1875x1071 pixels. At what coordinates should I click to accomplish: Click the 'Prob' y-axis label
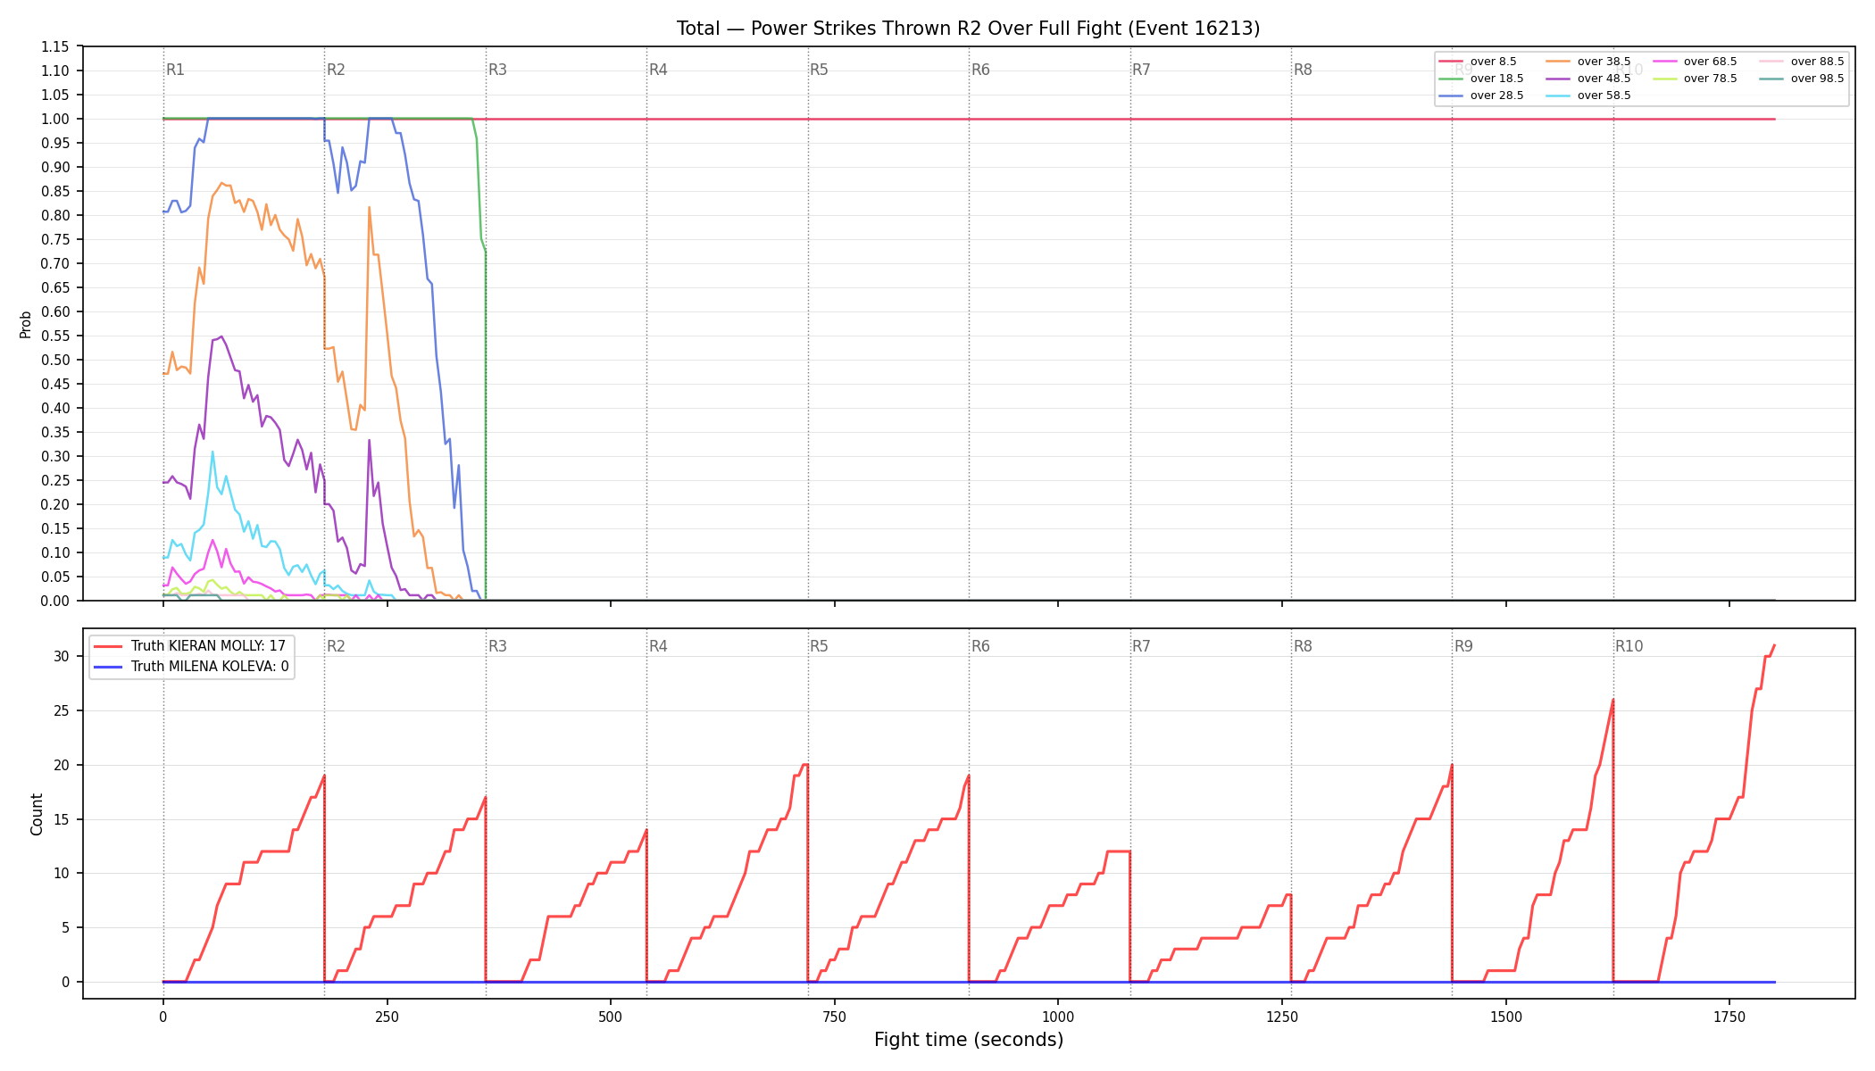point(26,324)
